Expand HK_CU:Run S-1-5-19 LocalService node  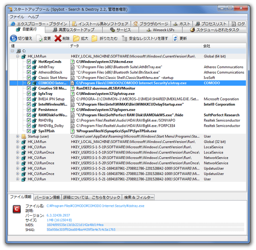click(17, 147)
